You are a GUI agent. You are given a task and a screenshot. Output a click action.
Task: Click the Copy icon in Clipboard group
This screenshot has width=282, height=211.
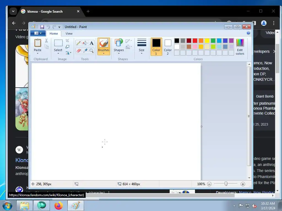coord(46,47)
